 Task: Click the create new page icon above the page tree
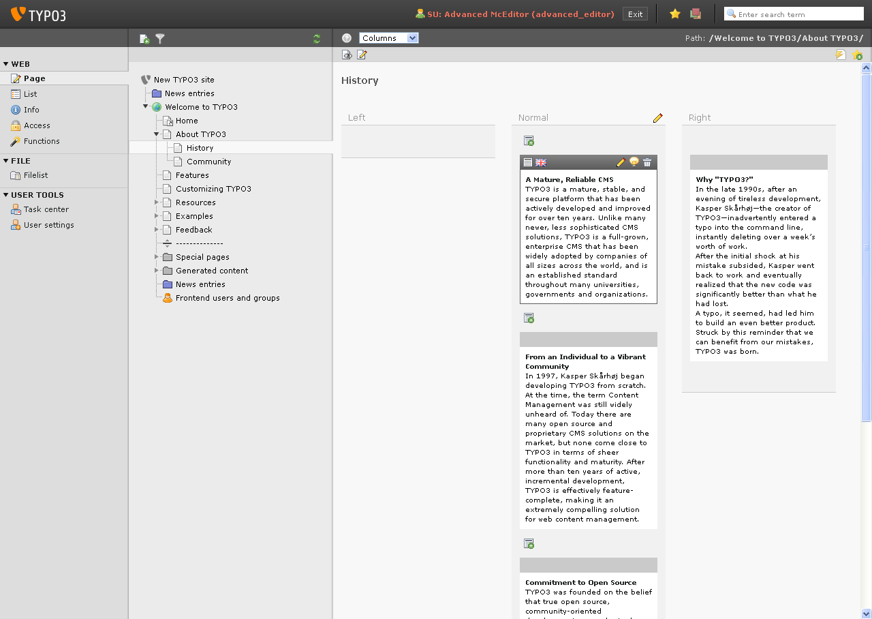pyautogui.click(x=144, y=39)
